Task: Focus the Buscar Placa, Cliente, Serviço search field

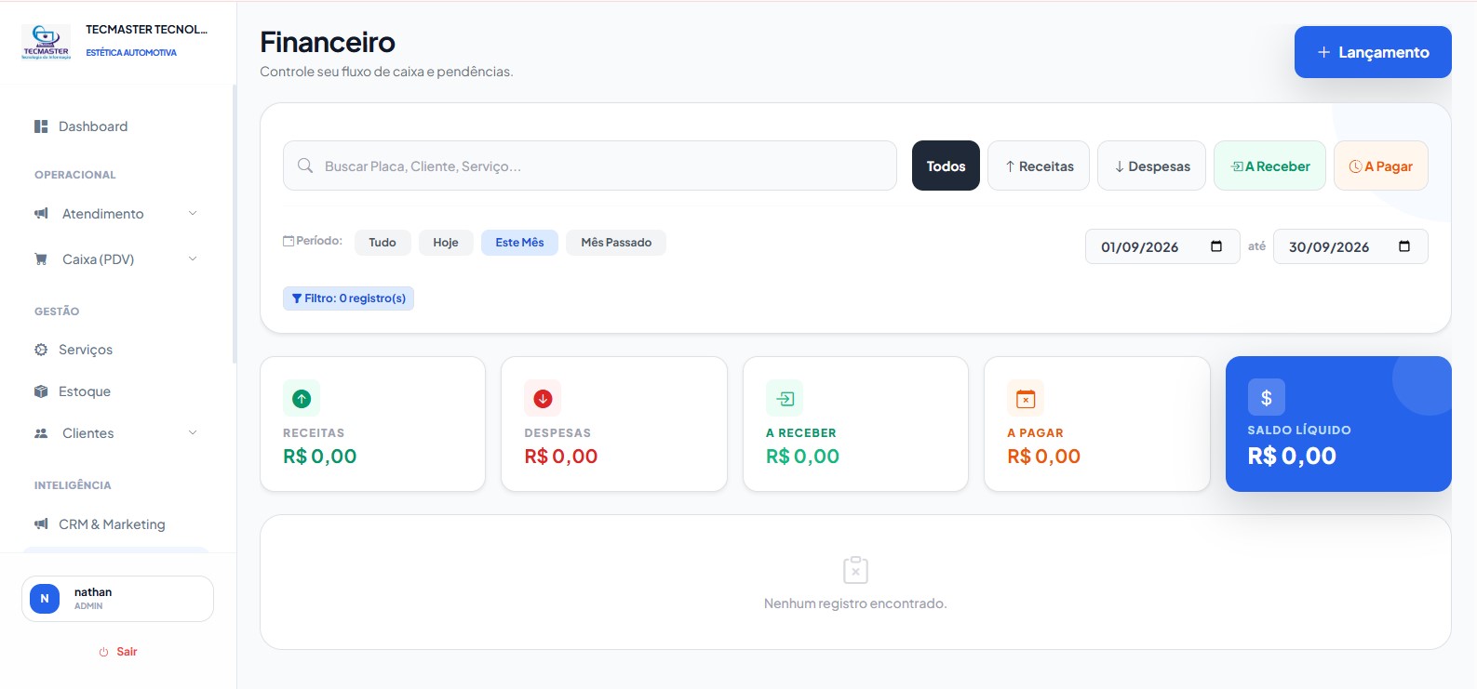Action: [590, 166]
